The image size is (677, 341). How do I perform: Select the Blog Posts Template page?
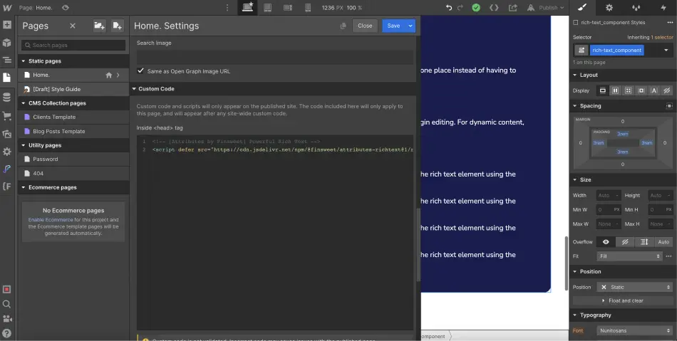pyautogui.click(x=59, y=131)
